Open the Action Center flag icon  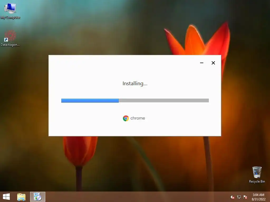point(245,197)
